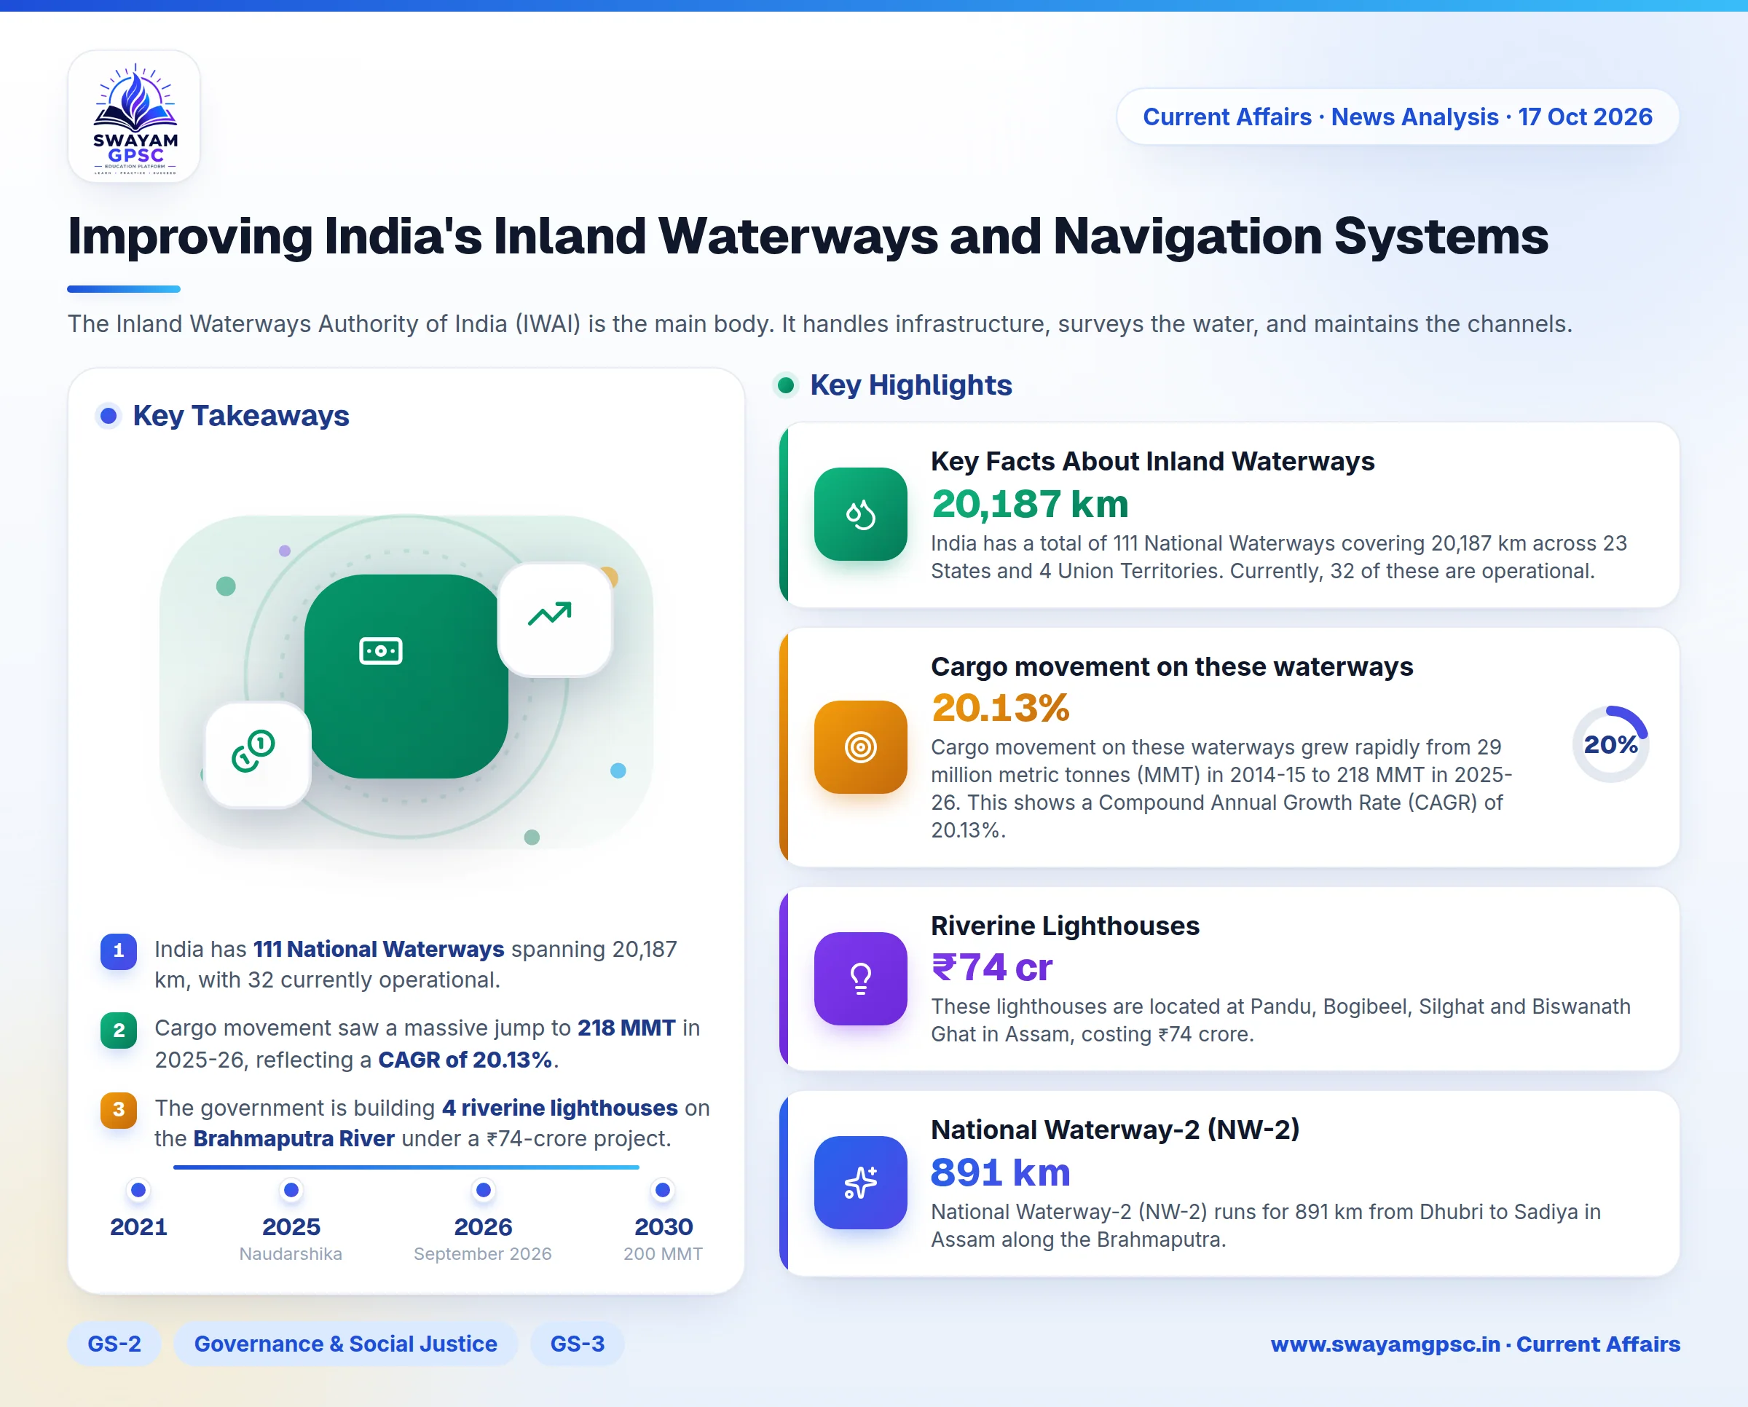Click the 4 riverine lighthouses bold text
Image resolution: width=1748 pixels, height=1407 pixels.
[x=559, y=1108]
